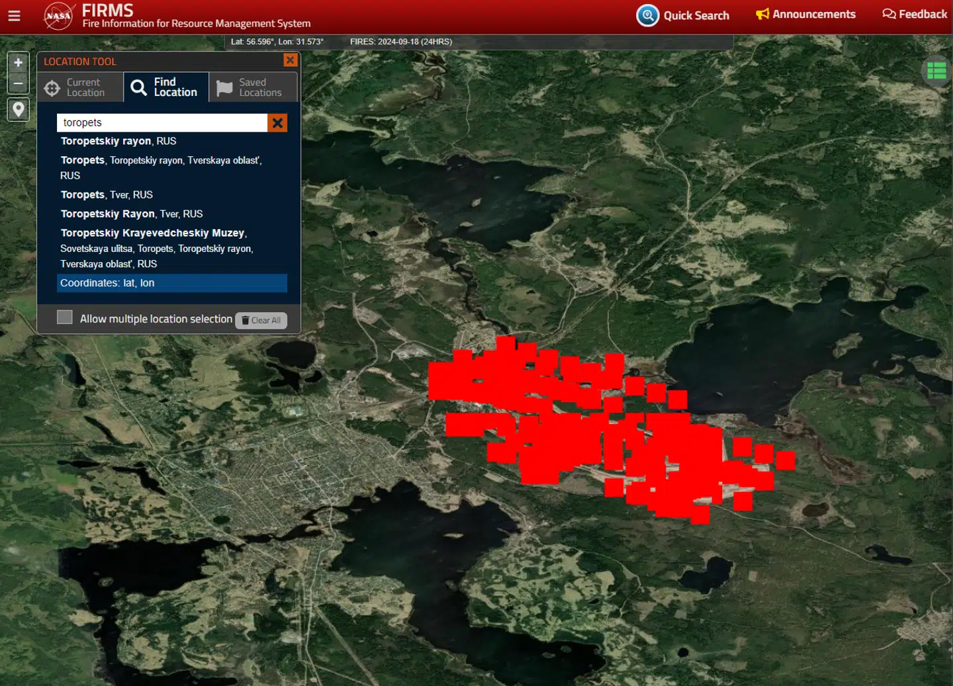The width and height of the screenshot is (953, 686).
Task: Choose Toropetskiy rayon, RUS search result
Action: (x=118, y=141)
